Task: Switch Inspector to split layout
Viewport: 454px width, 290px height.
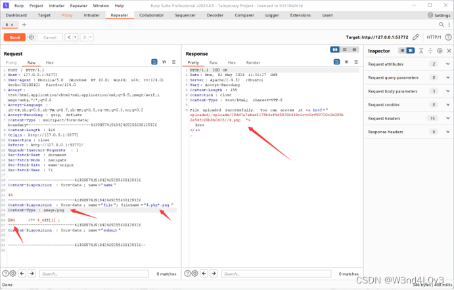Action: click(x=410, y=51)
